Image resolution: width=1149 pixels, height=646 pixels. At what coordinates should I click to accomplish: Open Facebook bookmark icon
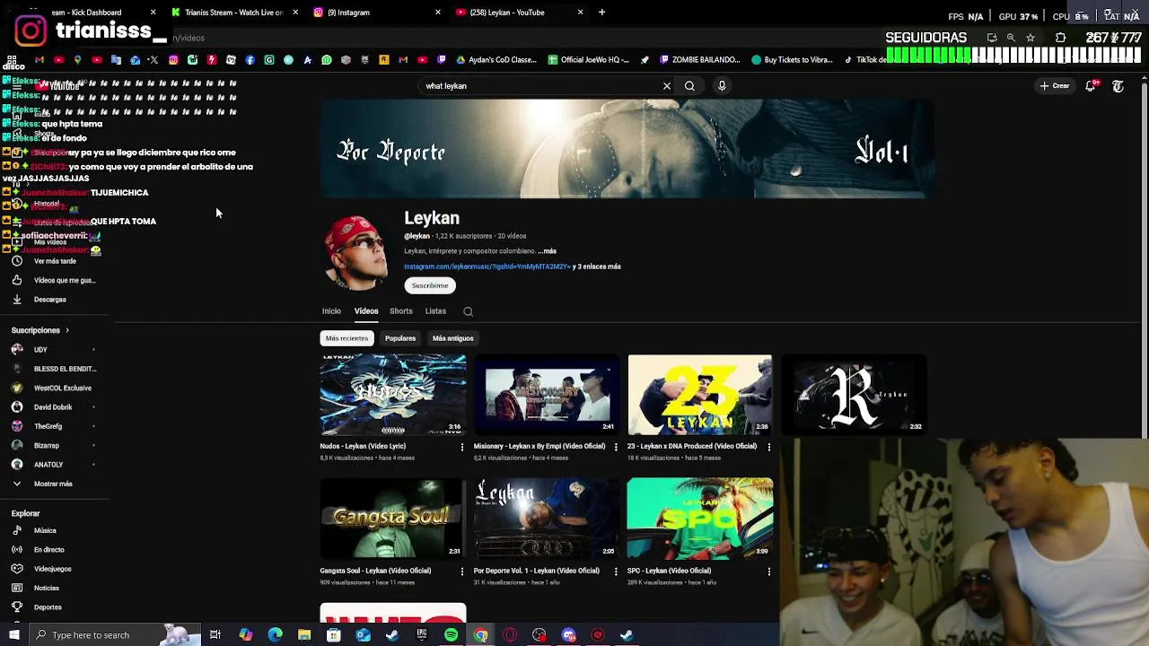250,60
